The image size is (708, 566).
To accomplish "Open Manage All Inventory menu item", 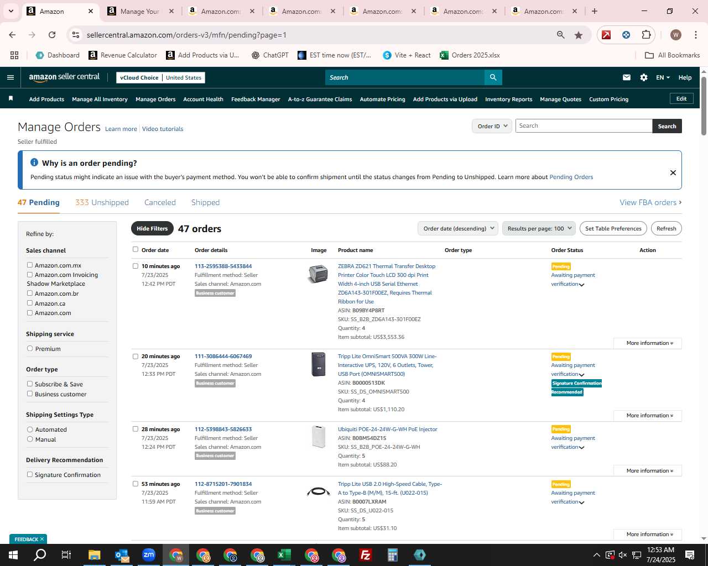I will [100, 99].
